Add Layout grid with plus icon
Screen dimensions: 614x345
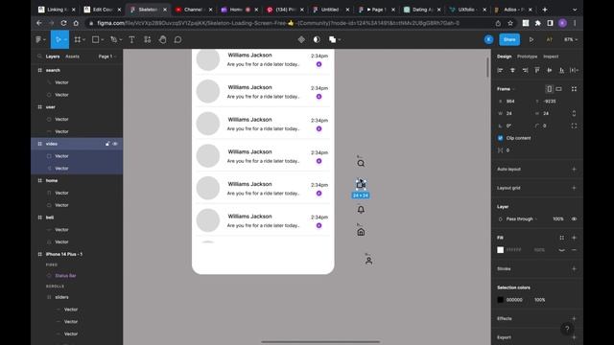(x=574, y=188)
